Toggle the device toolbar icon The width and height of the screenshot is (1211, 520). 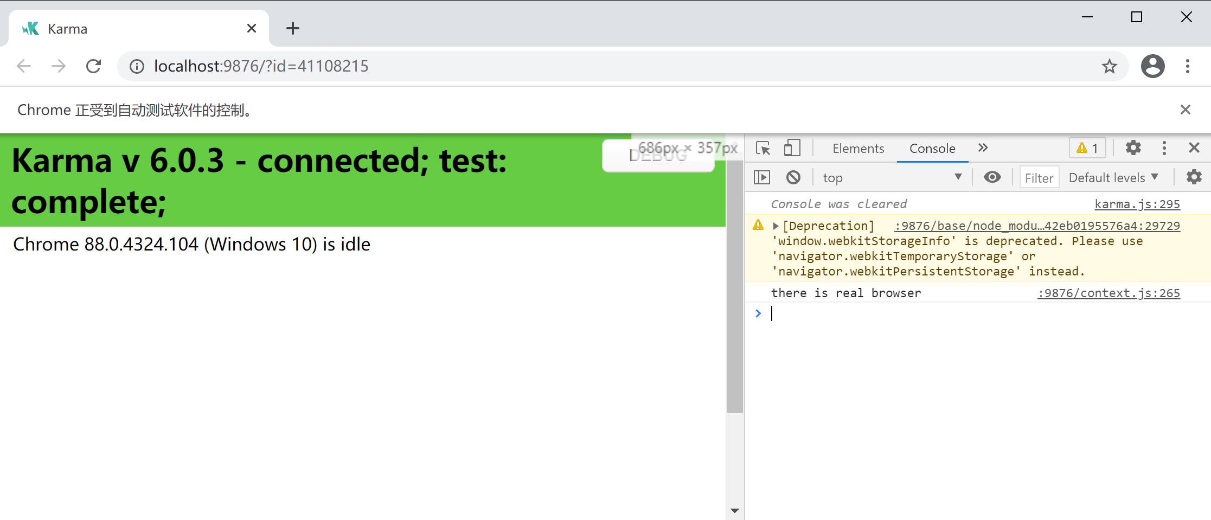(x=792, y=148)
